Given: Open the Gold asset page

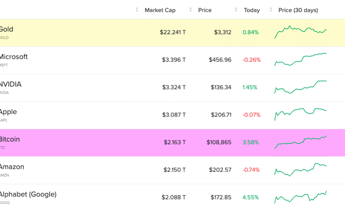Looking at the screenshot, I should [6, 29].
